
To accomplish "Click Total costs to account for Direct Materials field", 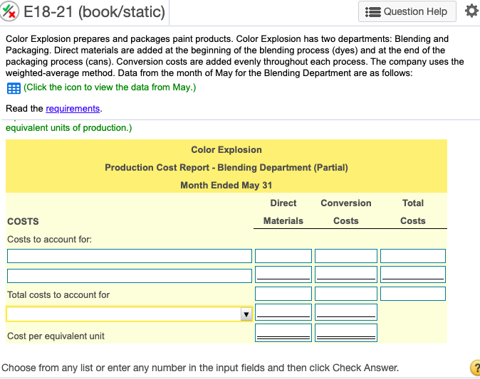I will coord(283,294).
